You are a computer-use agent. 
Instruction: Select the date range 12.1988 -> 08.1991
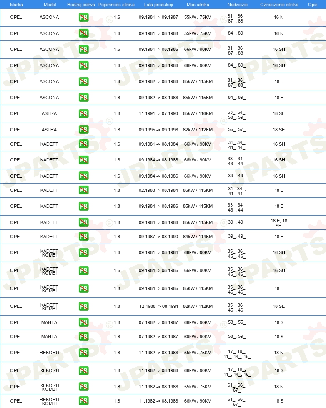[x=158, y=307]
